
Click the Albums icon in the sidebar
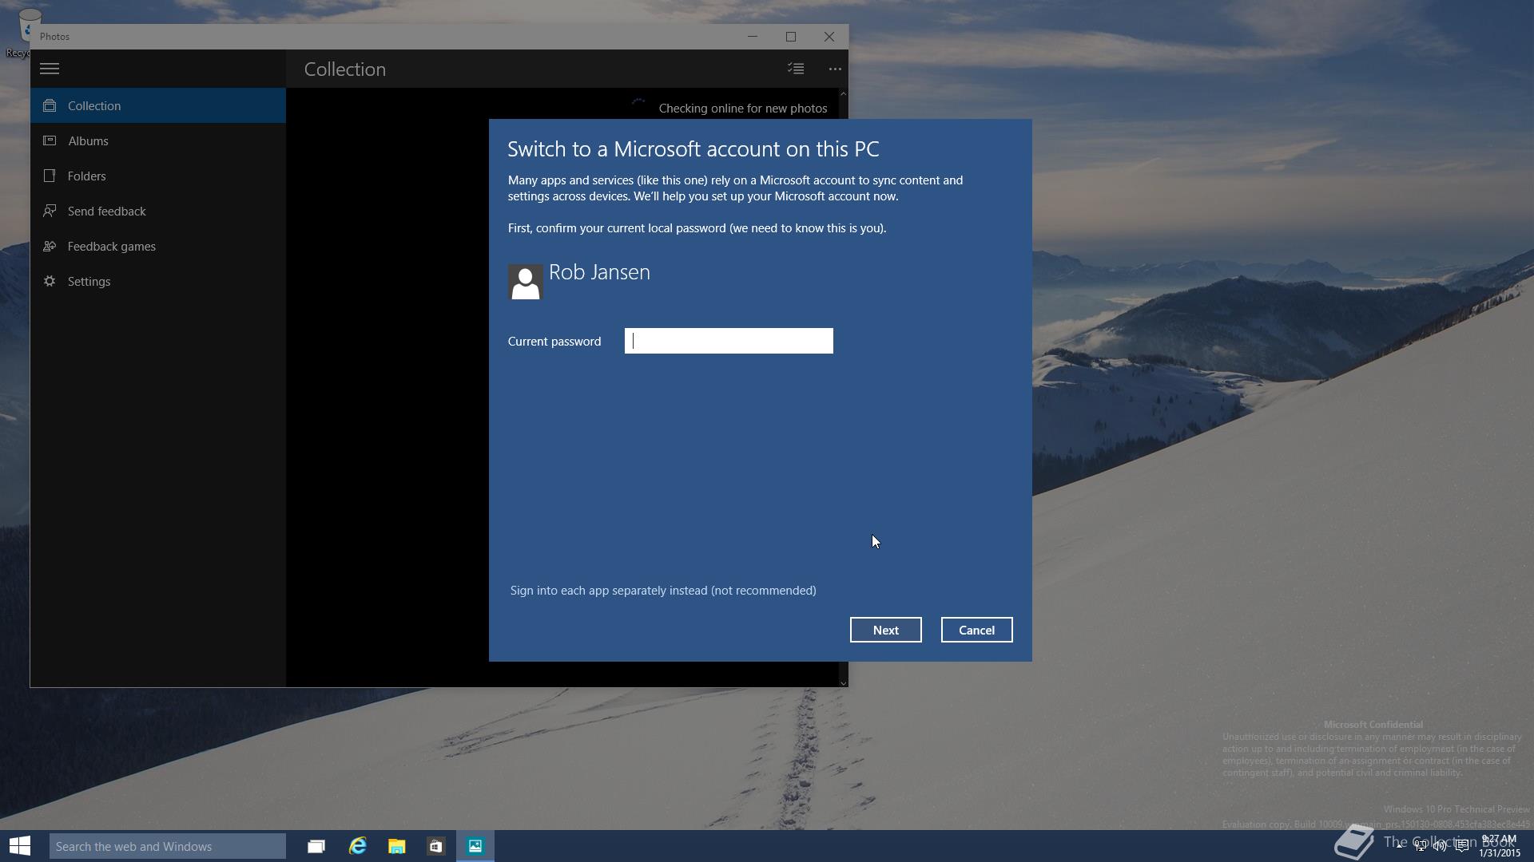[50, 140]
